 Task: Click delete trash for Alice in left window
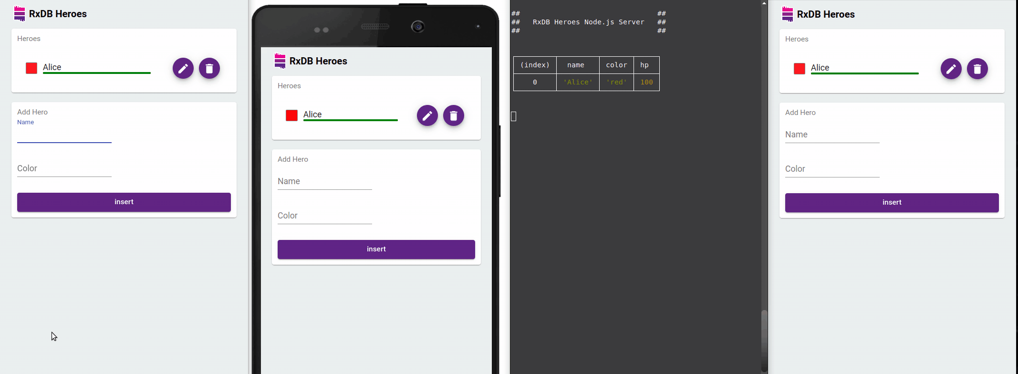(x=209, y=69)
